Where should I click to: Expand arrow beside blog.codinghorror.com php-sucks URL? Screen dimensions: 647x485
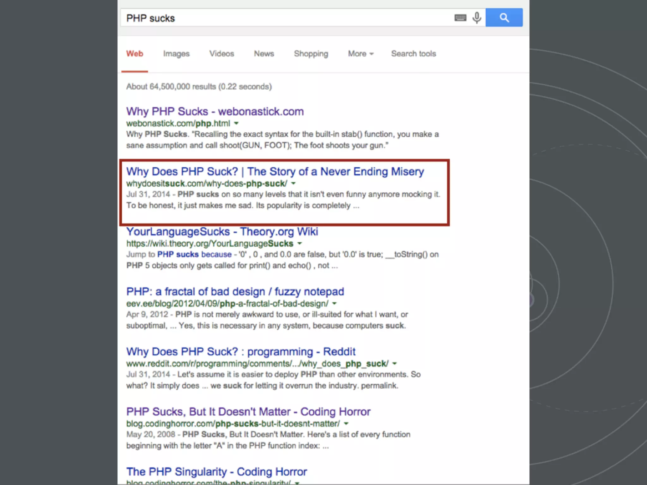(x=346, y=423)
